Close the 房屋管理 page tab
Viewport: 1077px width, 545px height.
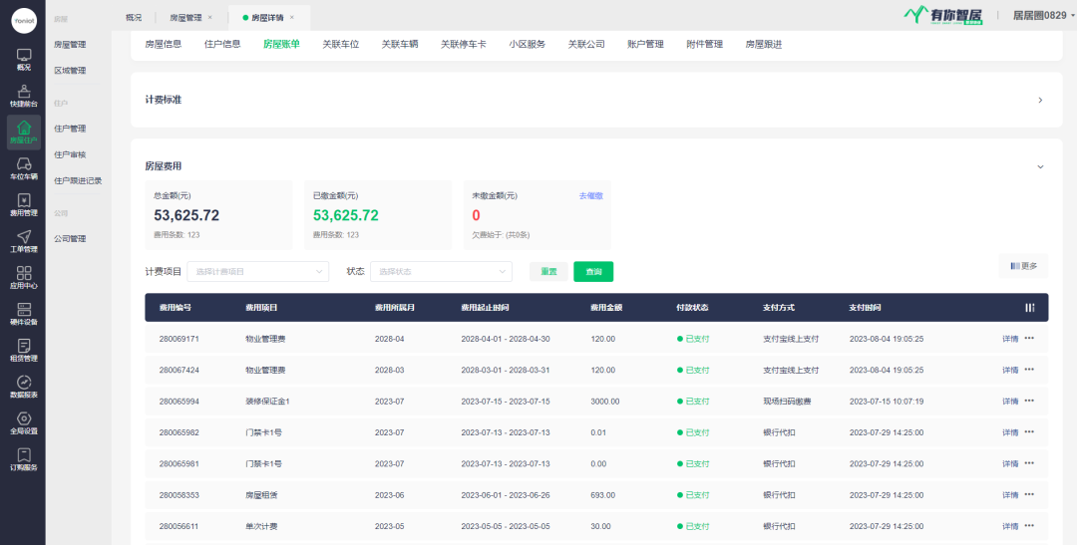[209, 17]
